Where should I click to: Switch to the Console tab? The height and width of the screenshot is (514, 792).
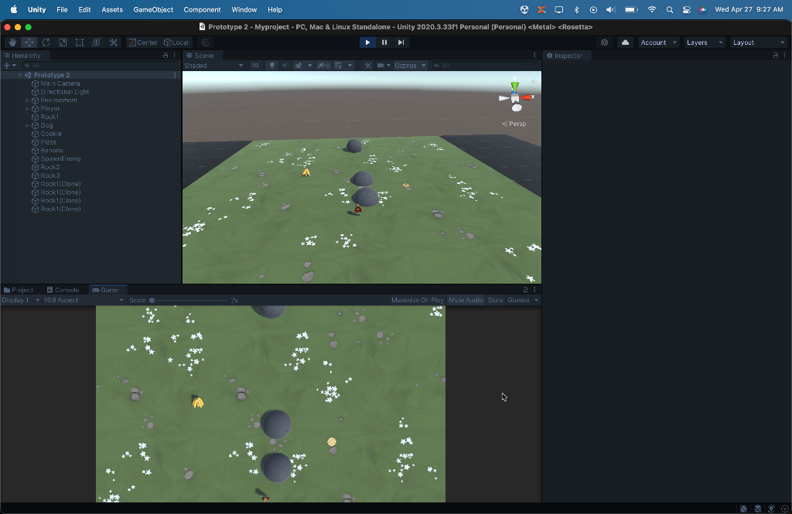[x=63, y=290]
